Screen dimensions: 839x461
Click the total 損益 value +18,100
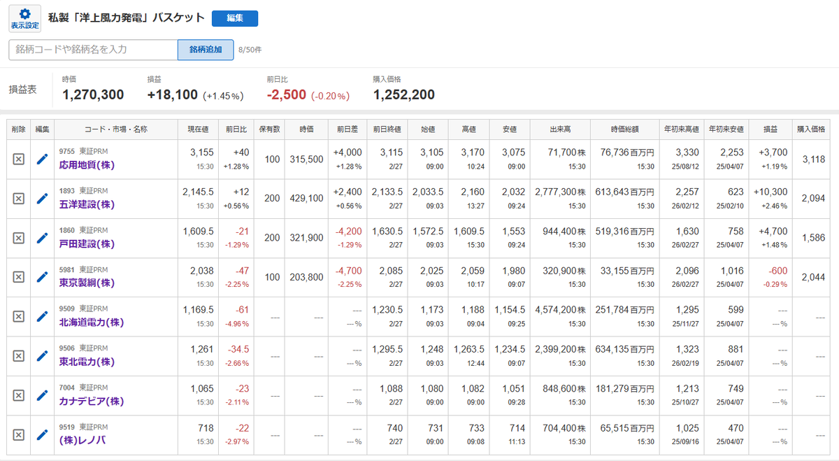[x=173, y=94]
